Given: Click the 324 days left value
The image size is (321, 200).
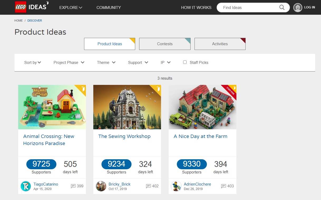Looking at the screenshot, I should click(145, 164).
